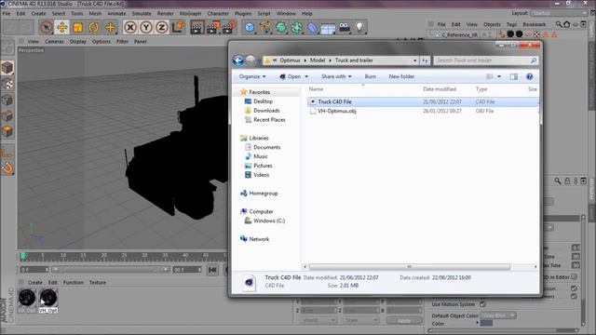
Task: Open Downloads in Favorites
Action: click(x=266, y=111)
